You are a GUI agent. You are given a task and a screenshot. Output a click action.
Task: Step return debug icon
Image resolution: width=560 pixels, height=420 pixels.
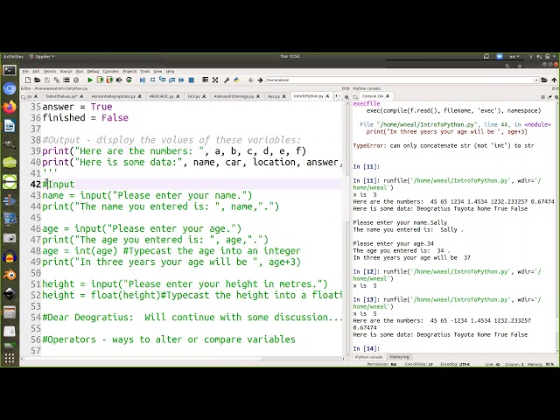click(171, 80)
